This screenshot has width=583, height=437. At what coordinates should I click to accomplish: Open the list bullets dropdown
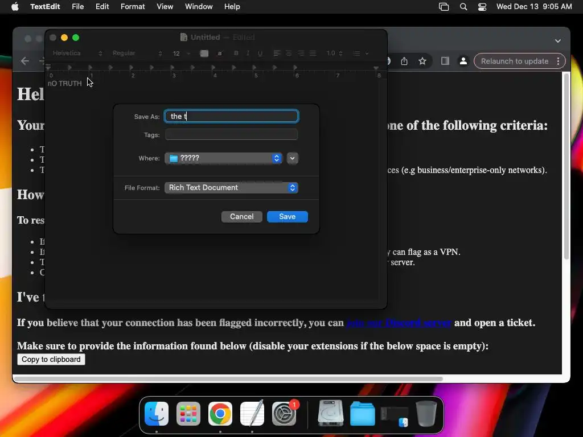360,53
